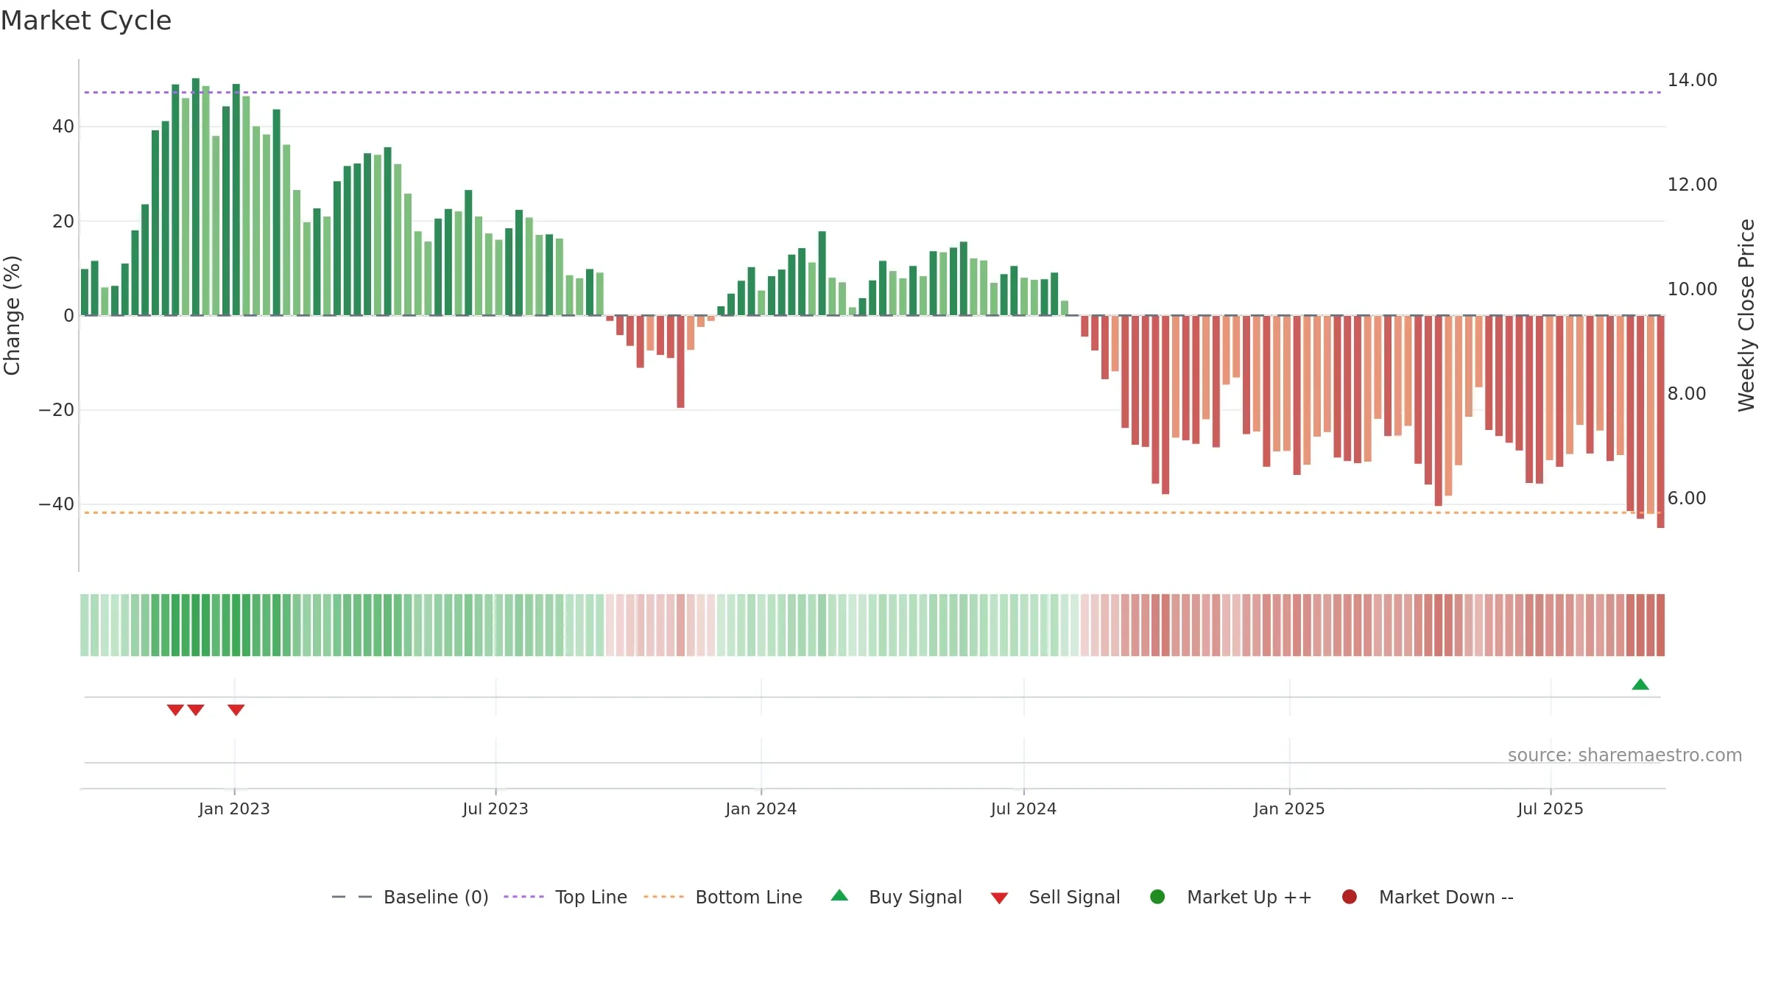1767x994 pixels.
Task: Click the source: sharemaestro.com text
Action: click(x=1625, y=755)
